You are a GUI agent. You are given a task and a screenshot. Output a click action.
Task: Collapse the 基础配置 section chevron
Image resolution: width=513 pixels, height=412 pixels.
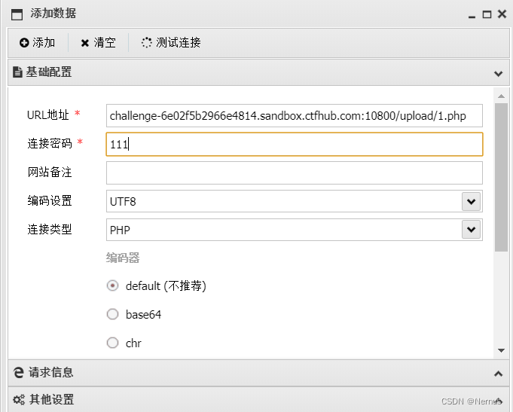(498, 74)
